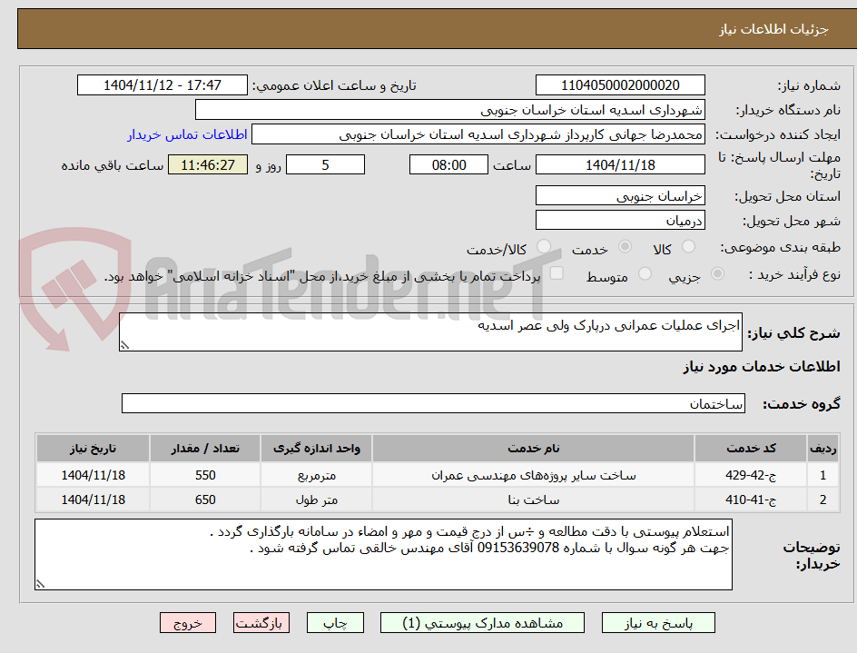Click the بازگشت back button
Viewport: 857px width, 653px height.
pyautogui.click(x=261, y=623)
